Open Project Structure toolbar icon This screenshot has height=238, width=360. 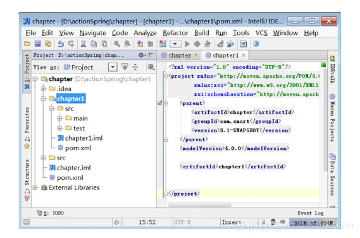pyautogui.click(x=230, y=44)
